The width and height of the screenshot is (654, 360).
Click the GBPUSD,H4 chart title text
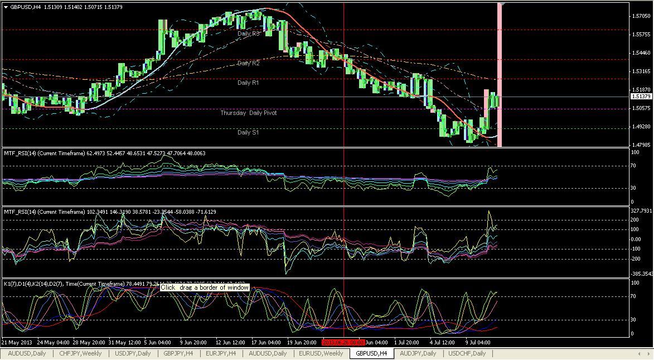26,7
